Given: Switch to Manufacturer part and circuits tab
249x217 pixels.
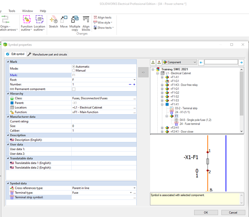Looking at the screenshot, I should 47,55.
